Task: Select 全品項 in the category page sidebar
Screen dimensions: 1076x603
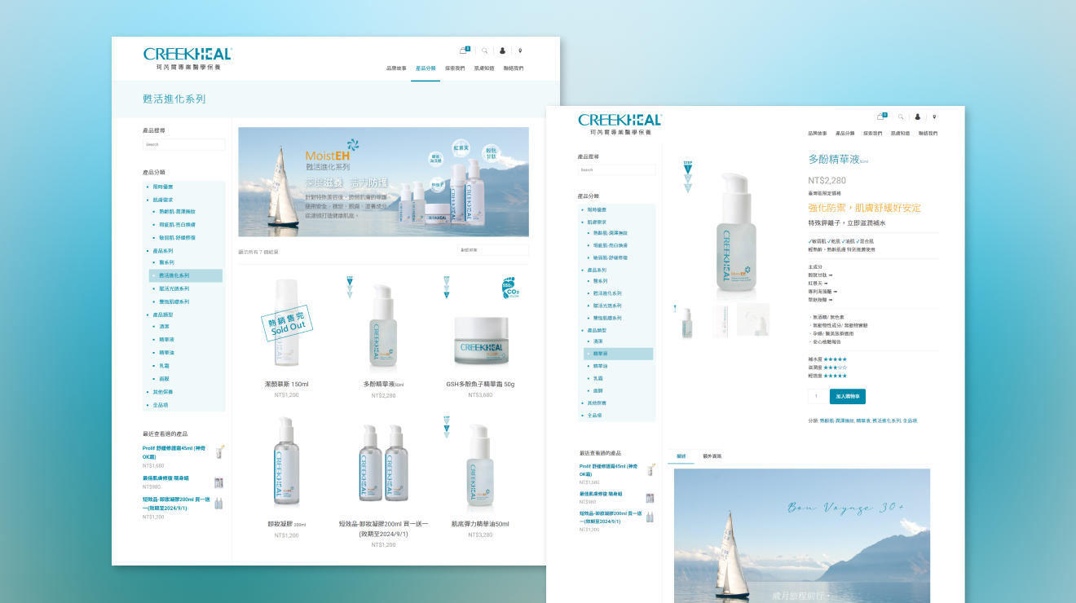Action: [x=161, y=405]
